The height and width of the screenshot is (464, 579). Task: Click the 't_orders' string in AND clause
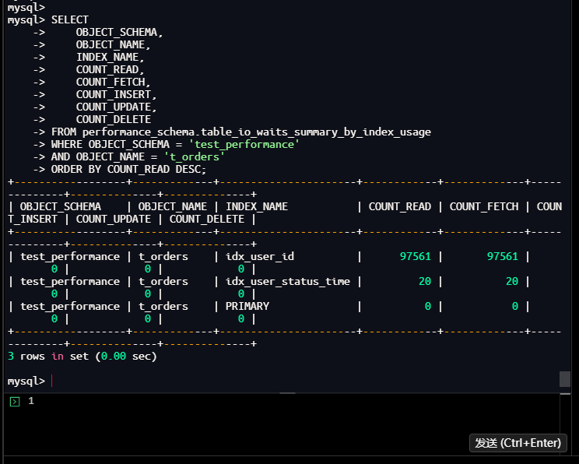click(x=194, y=157)
